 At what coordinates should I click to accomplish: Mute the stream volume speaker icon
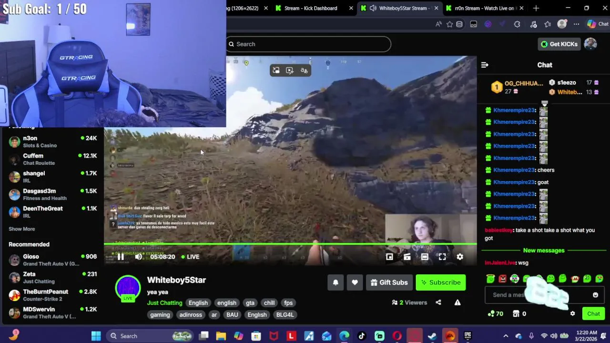[138, 257]
